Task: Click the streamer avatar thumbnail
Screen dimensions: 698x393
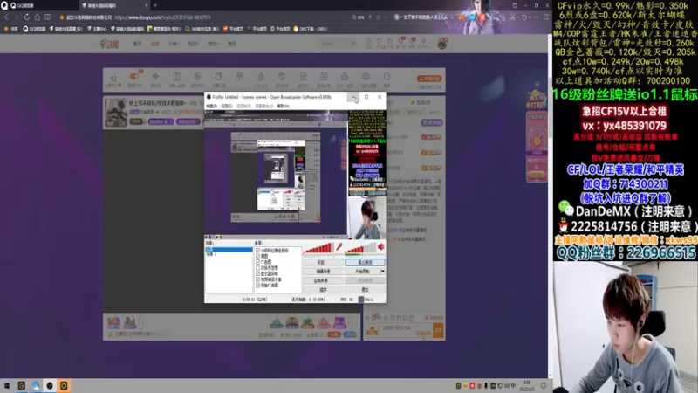Action: [x=116, y=113]
